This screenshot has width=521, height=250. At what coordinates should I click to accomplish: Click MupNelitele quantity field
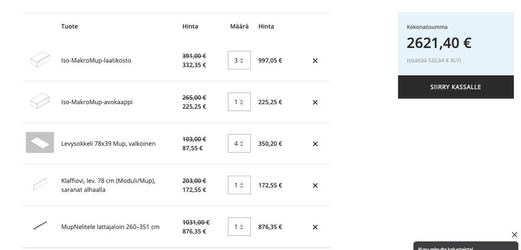click(x=239, y=227)
